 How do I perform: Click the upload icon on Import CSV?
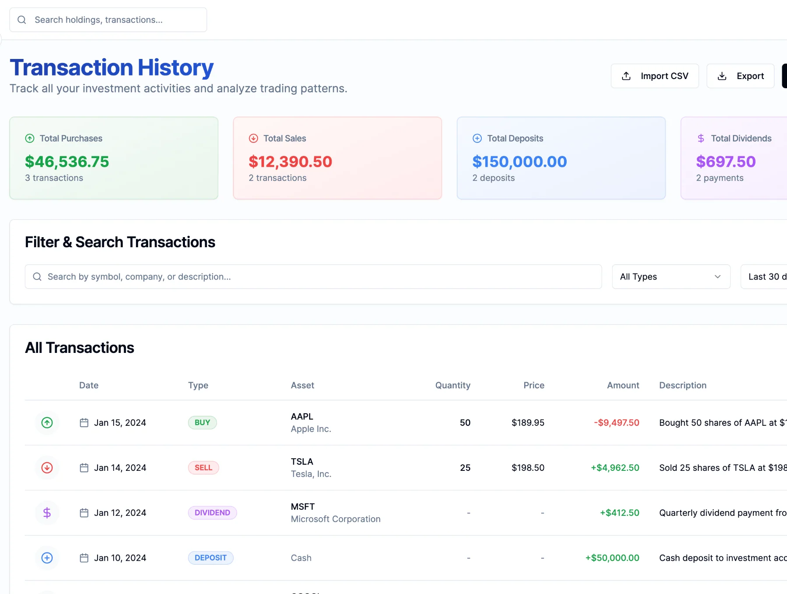[626, 76]
